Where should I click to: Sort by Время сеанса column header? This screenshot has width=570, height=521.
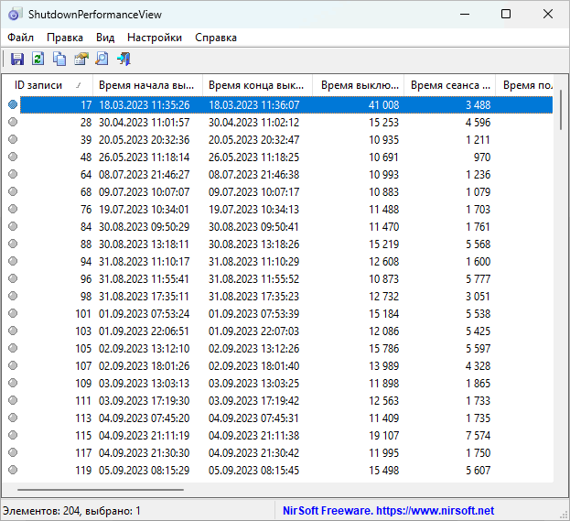(x=449, y=85)
